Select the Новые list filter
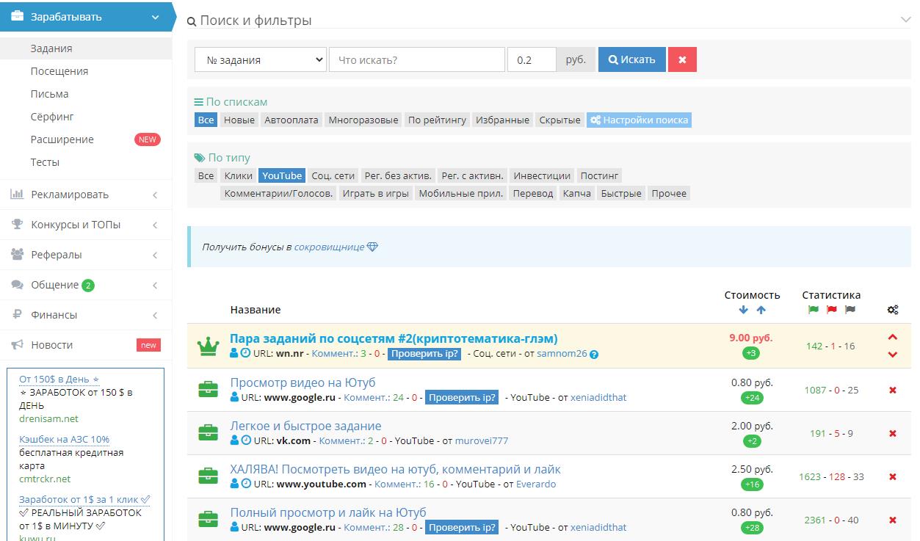The image size is (920, 541). [239, 120]
